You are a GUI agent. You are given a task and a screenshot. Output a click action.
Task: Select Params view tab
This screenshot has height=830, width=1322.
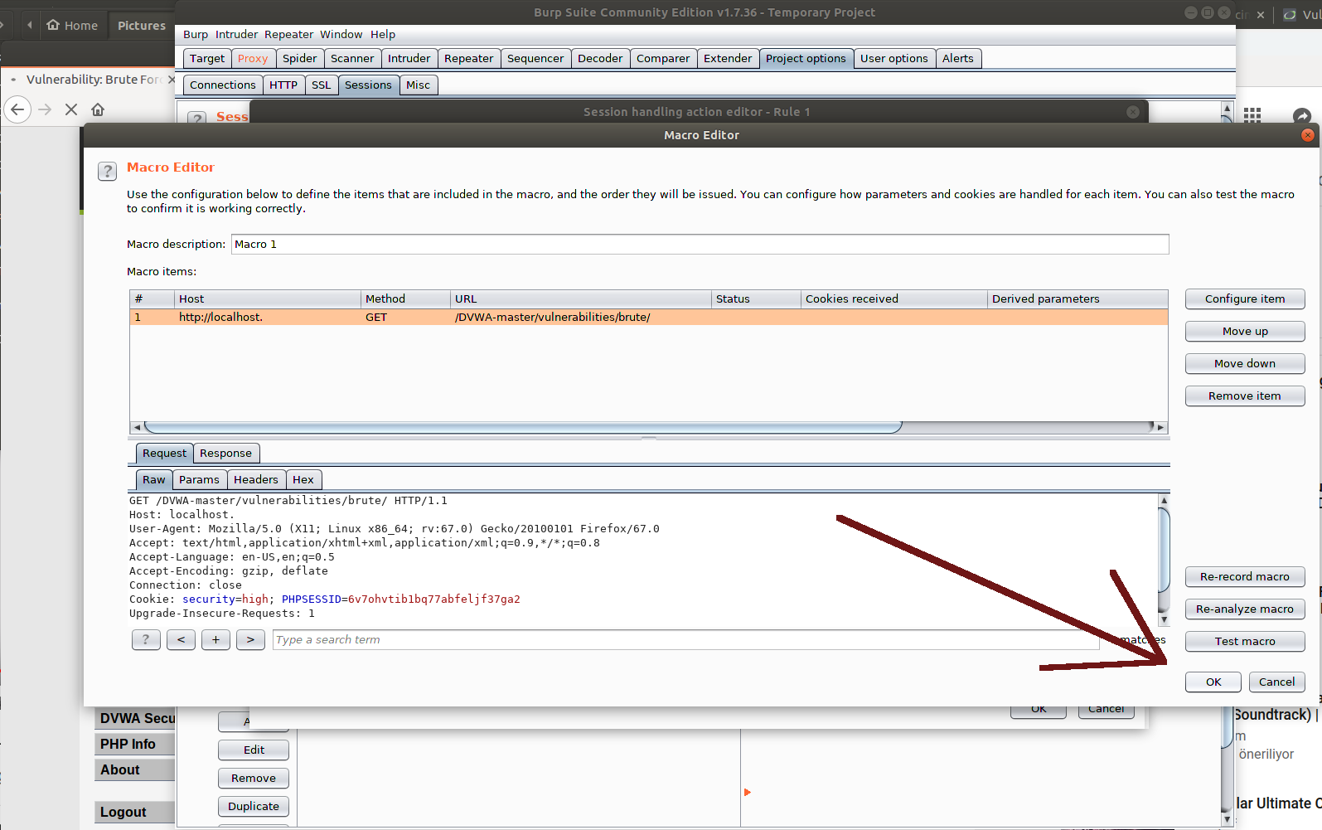(x=199, y=479)
